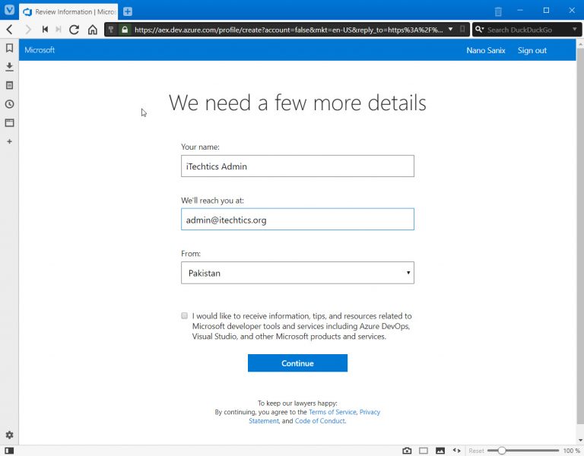Image resolution: width=584 pixels, height=456 pixels.
Task: Expand address bar URL history dropdown
Action: [451, 29]
